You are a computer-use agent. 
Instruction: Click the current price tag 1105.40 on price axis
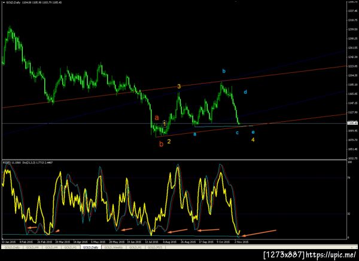pos(352,124)
